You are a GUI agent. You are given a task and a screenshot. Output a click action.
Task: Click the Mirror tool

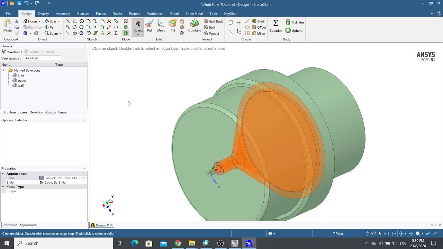coord(259,34)
